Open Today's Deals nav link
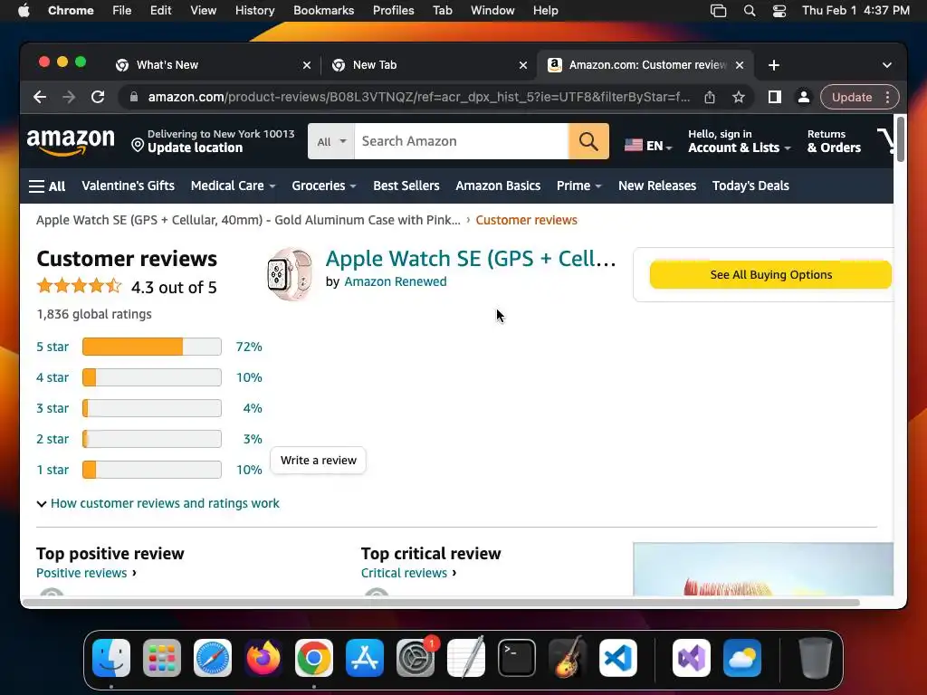Screen dimensions: 927x695 pos(750,186)
